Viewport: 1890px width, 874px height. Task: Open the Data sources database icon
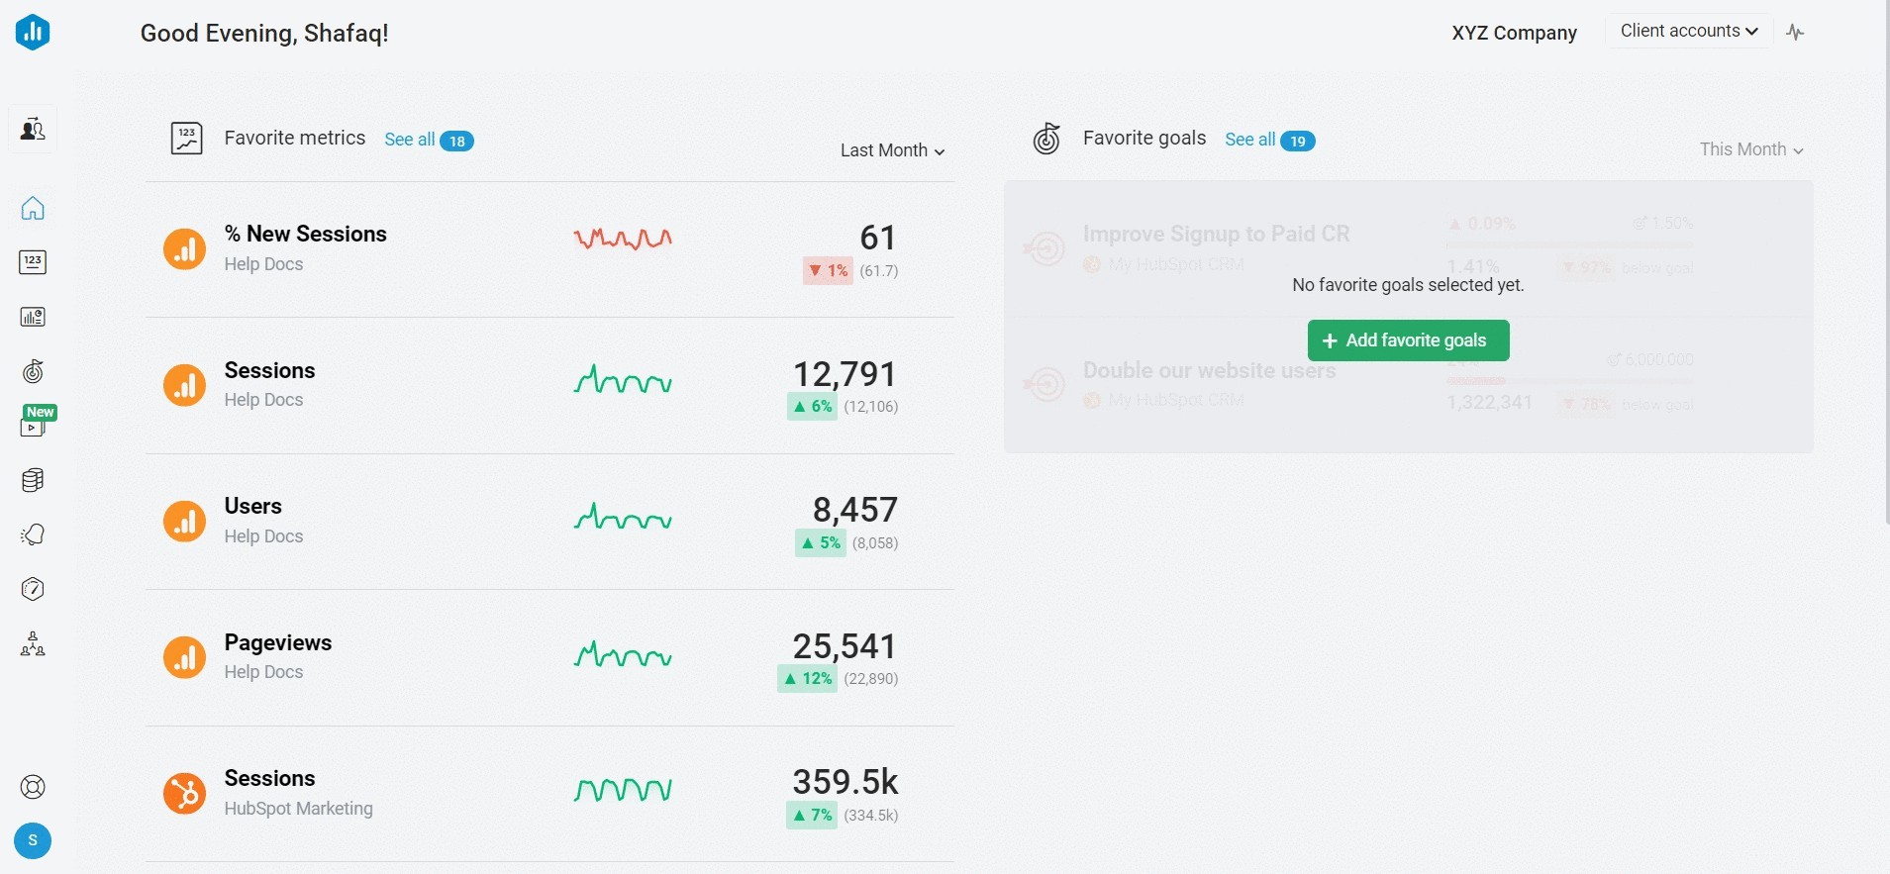pyautogui.click(x=33, y=480)
